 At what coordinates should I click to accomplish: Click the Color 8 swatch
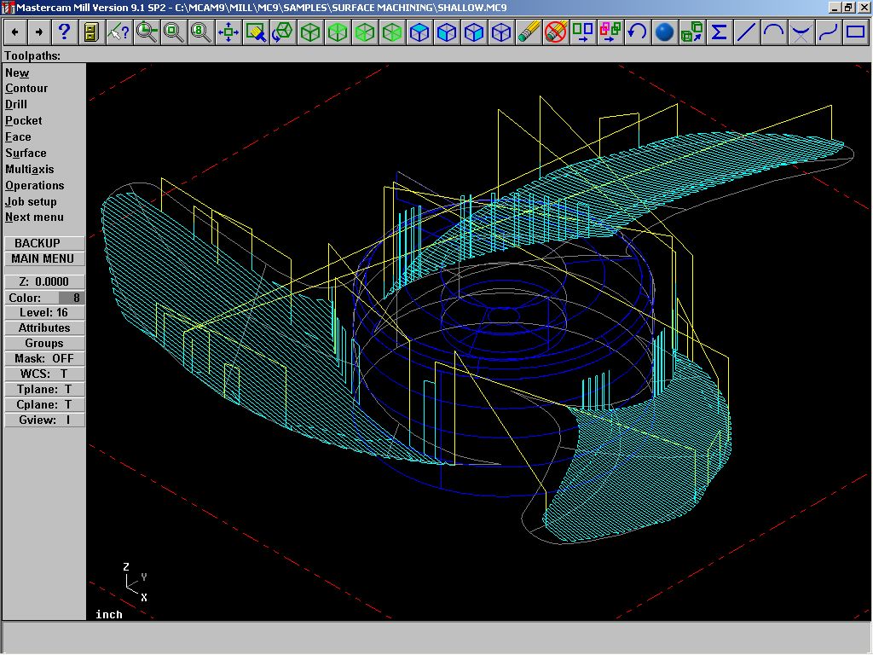(71, 298)
